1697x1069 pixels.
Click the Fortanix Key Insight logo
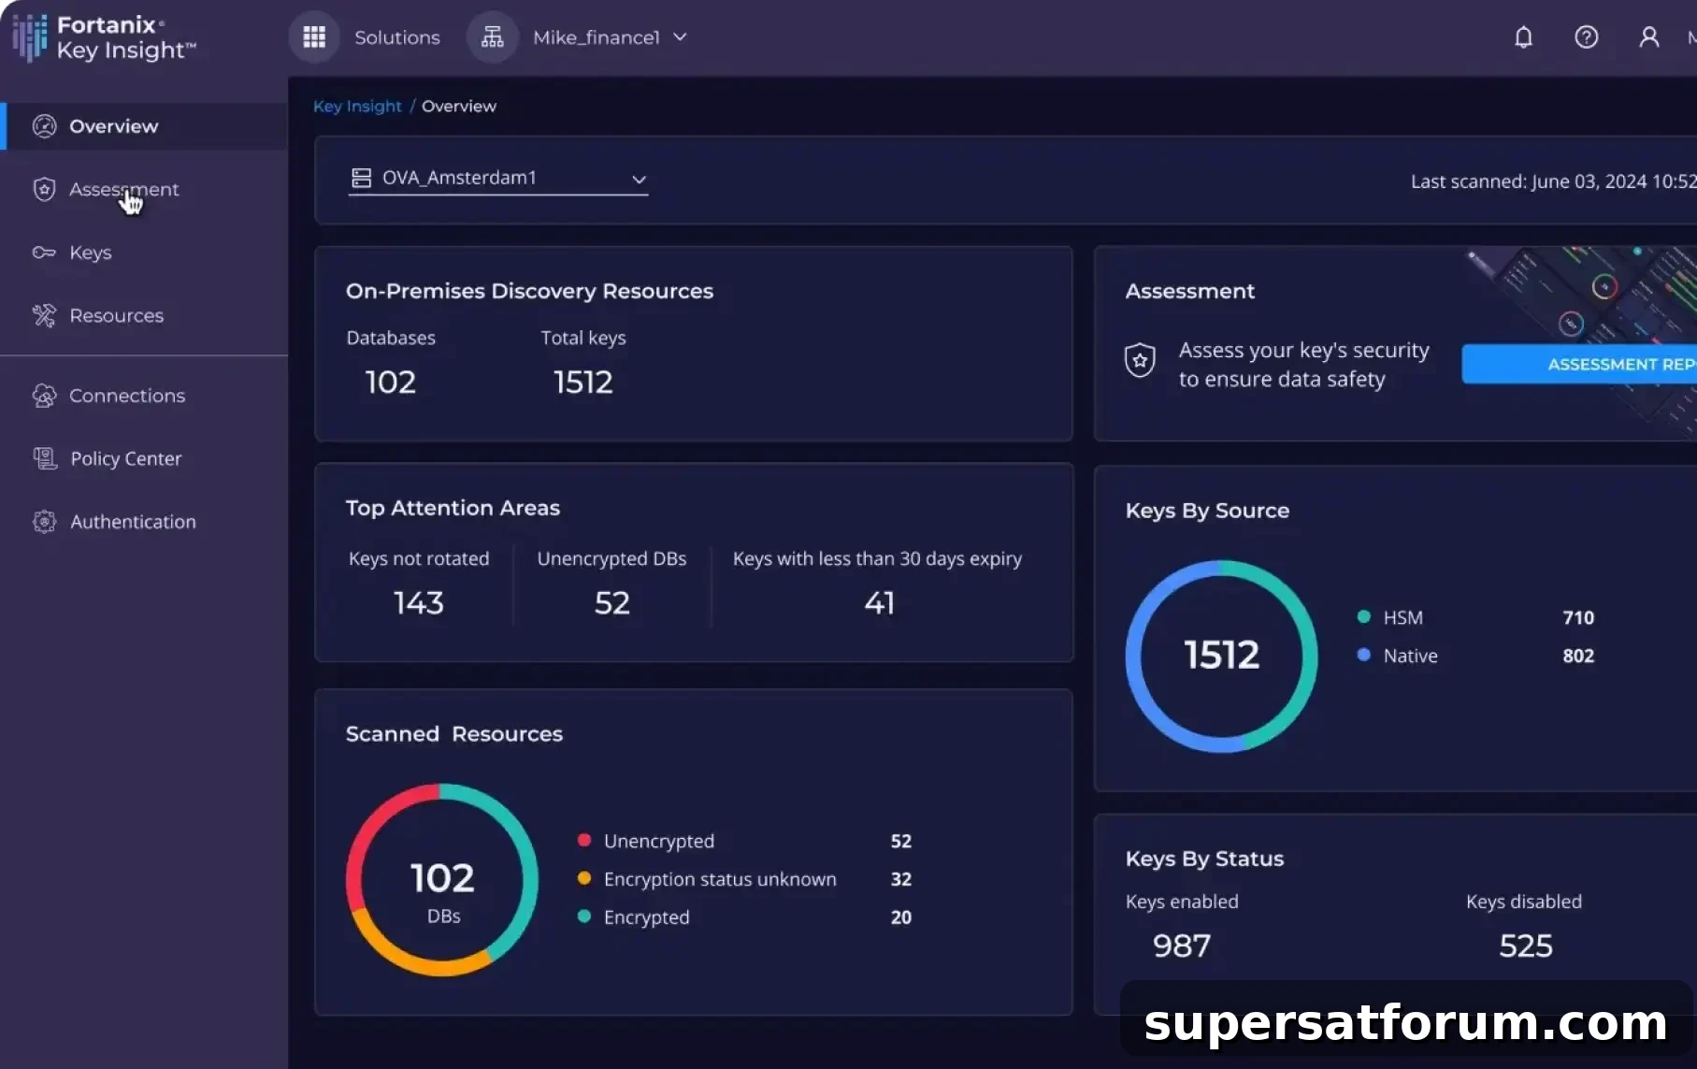coord(105,37)
